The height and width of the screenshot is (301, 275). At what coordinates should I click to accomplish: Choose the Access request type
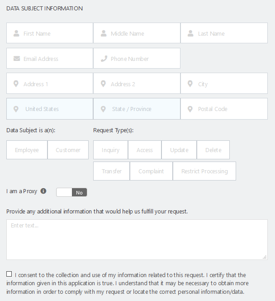(145, 150)
